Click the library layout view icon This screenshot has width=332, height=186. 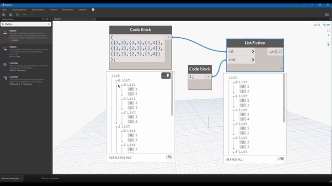[x=47, y=19]
